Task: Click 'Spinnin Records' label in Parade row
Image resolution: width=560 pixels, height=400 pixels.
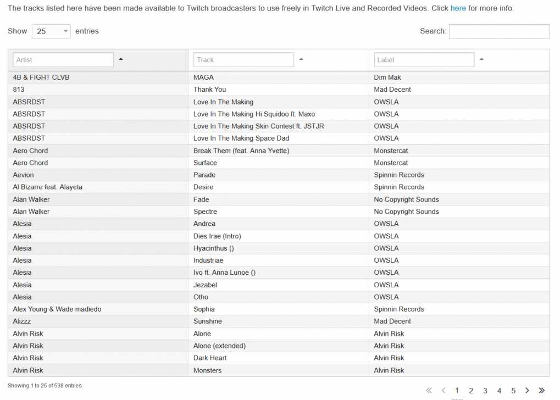Action: tap(459, 175)
